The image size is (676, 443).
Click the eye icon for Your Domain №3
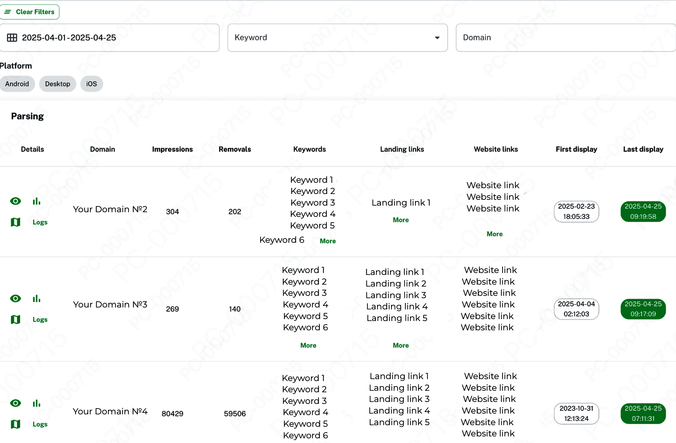[15, 299]
